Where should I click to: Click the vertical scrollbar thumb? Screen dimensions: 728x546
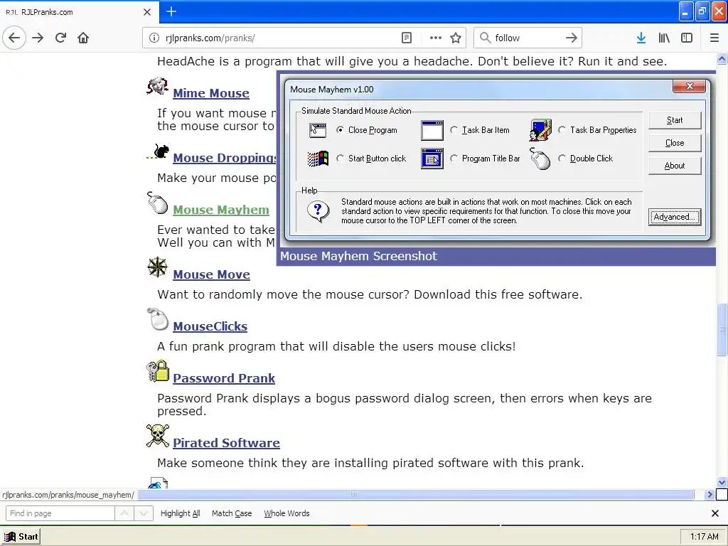722,329
